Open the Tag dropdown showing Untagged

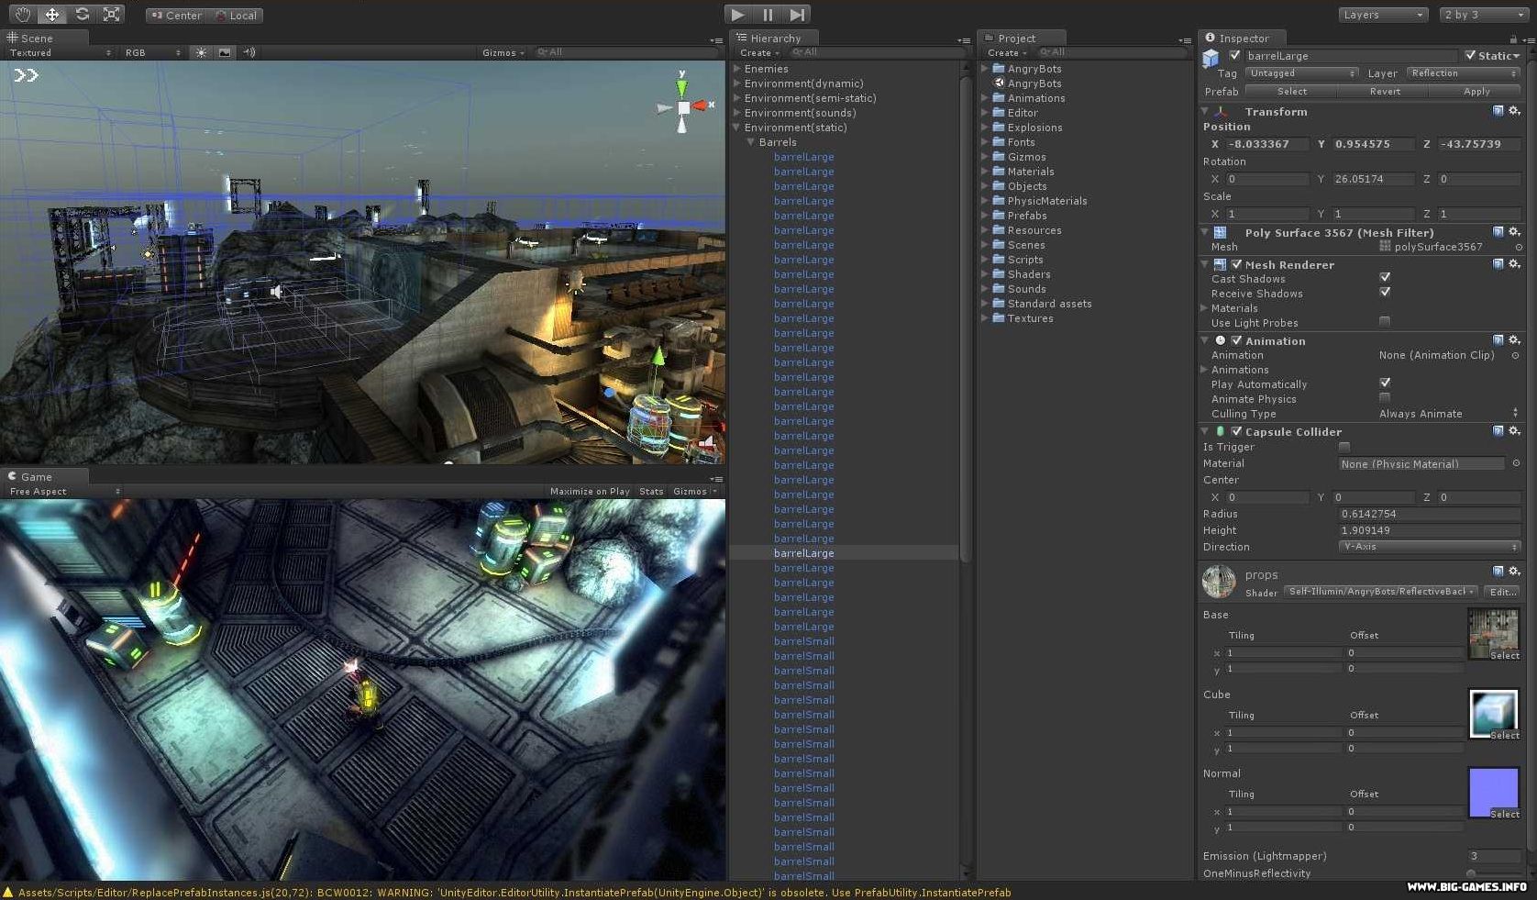click(1299, 73)
